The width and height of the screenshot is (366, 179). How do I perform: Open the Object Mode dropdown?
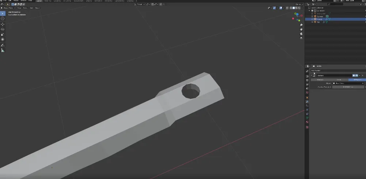pyautogui.click(x=8, y=8)
